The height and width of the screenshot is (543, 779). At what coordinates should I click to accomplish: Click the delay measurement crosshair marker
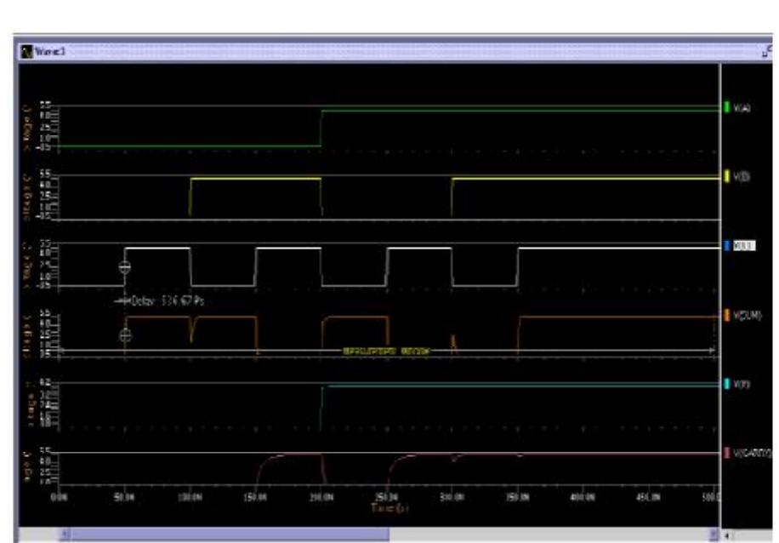pos(125,266)
